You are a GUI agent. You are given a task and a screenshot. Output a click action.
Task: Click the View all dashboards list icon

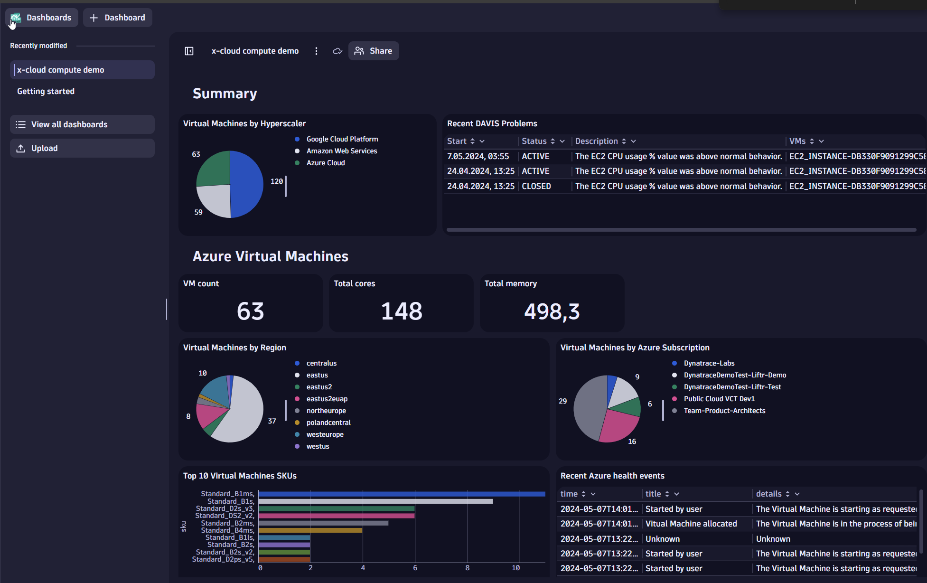click(x=21, y=124)
